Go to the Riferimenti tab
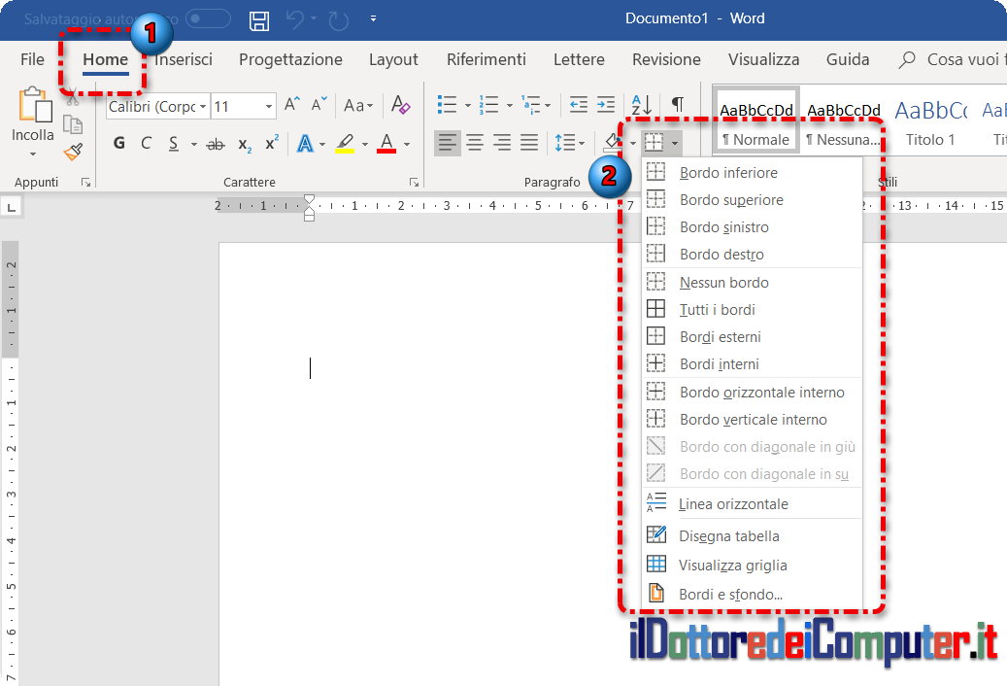Image resolution: width=1007 pixels, height=686 pixels. [487, 59]
